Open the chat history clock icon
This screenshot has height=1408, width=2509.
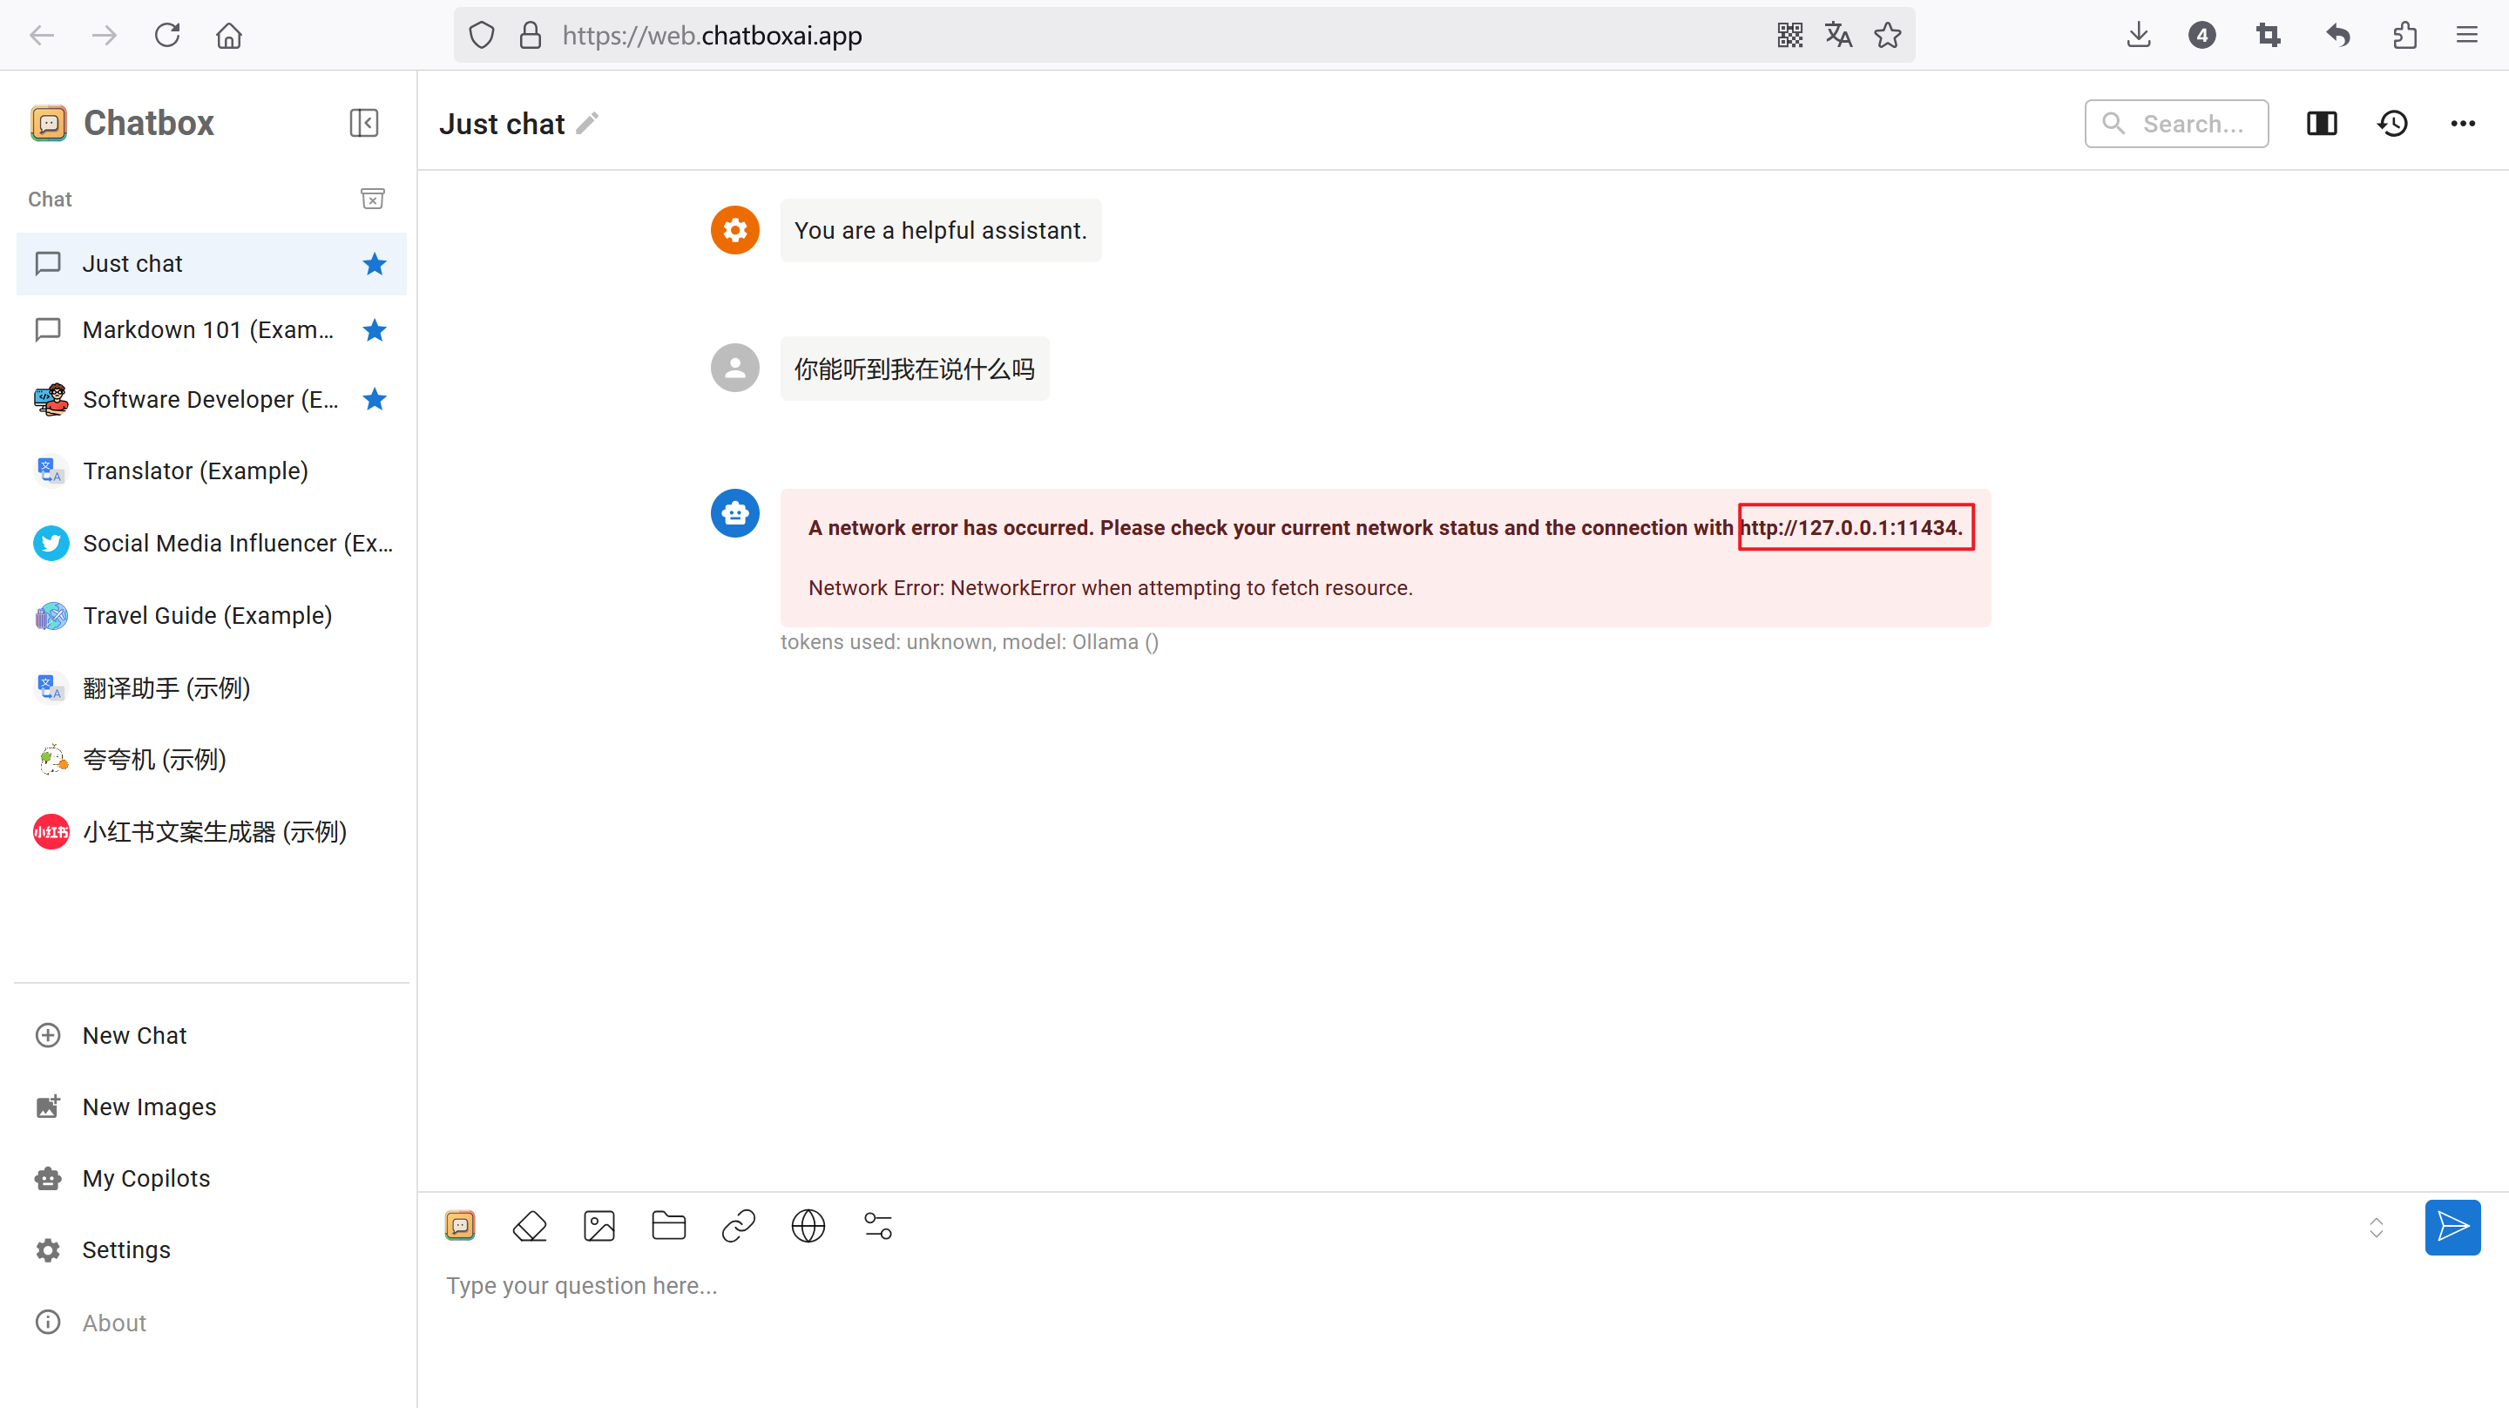[2392, 124]
